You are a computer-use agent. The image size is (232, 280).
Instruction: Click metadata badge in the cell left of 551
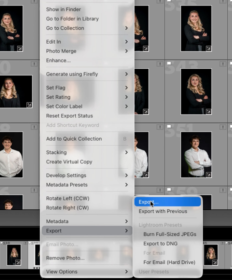(160, 127)
